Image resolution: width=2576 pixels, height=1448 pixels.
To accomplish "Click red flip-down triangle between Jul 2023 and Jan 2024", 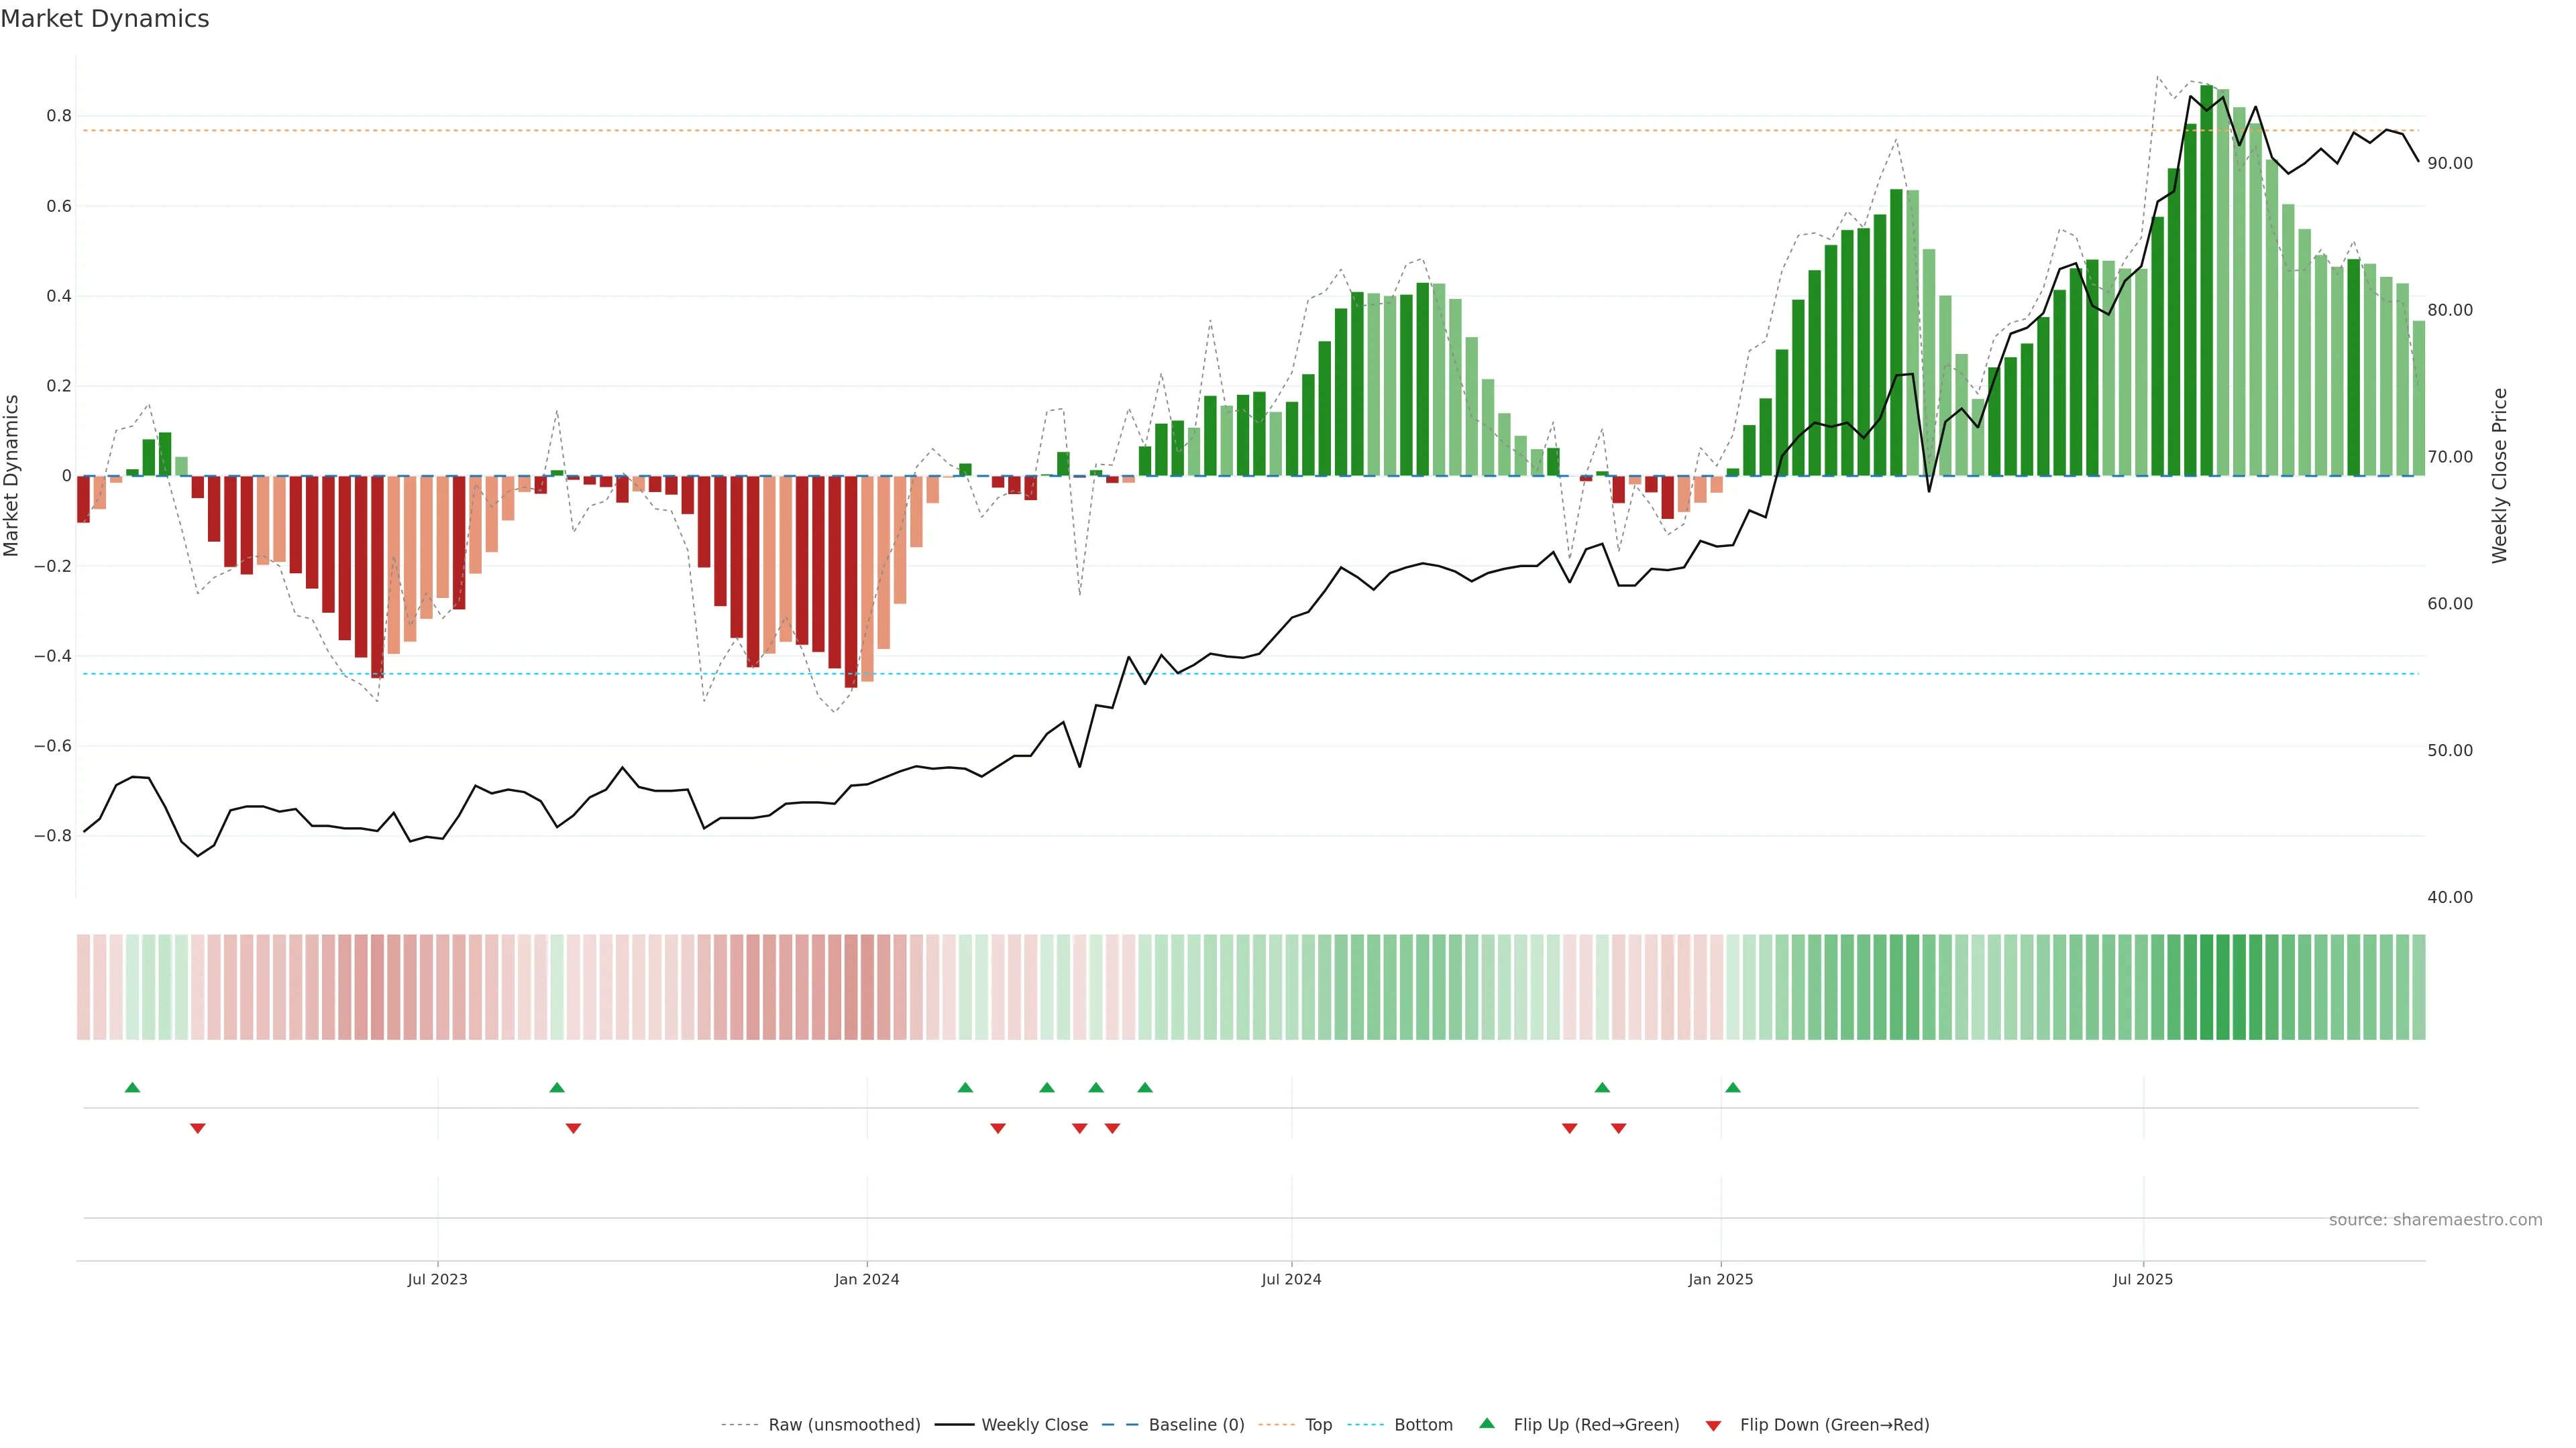I will 573,1128.
